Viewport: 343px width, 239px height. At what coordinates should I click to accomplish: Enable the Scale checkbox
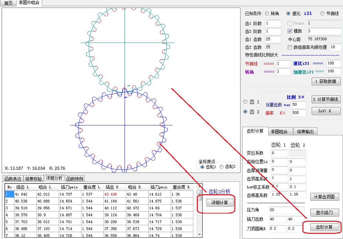coord(290,23)
